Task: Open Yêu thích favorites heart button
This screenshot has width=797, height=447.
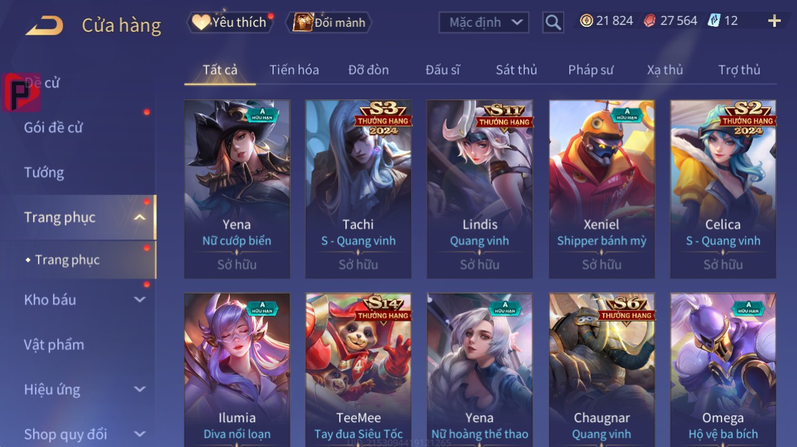Action: (x=230, y=22)
